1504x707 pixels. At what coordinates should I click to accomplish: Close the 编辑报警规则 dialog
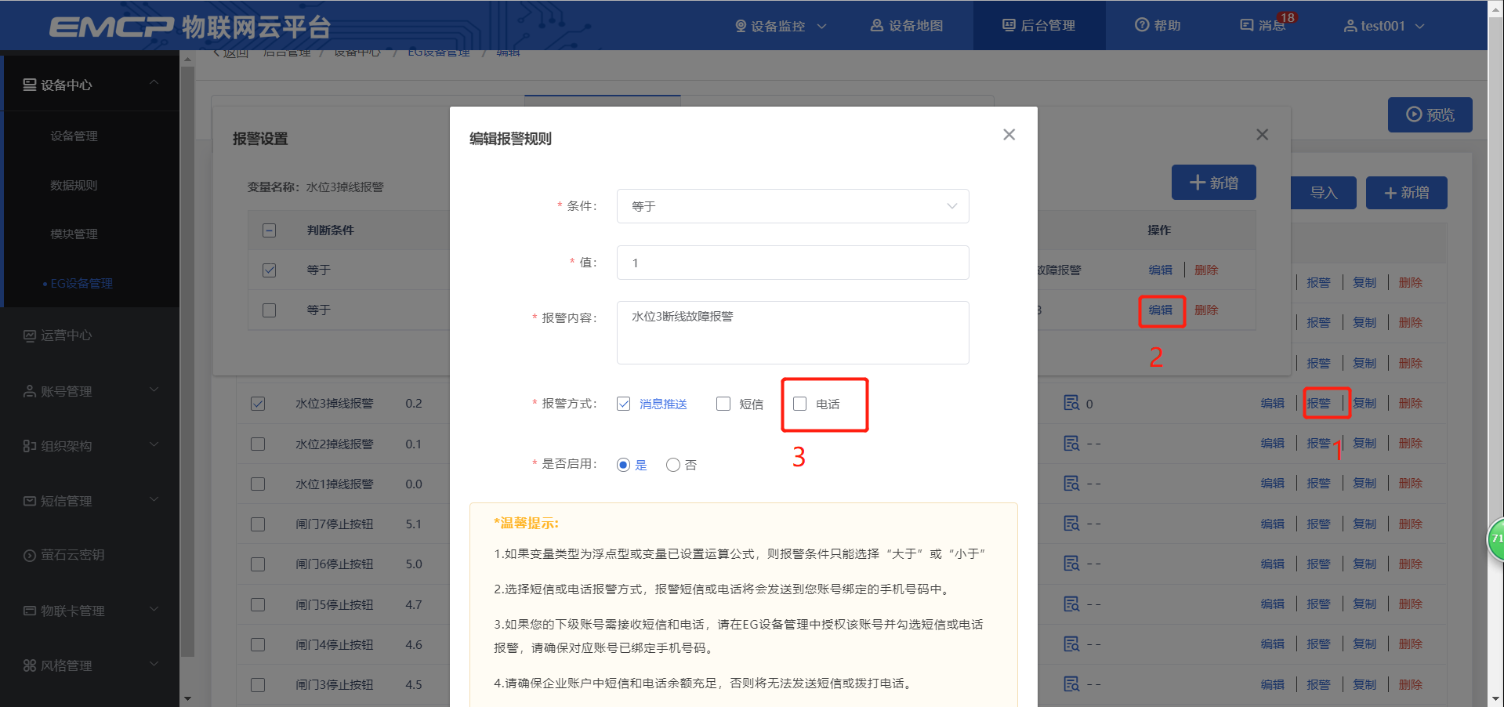pyautogui.click(x=1009, y=135)
